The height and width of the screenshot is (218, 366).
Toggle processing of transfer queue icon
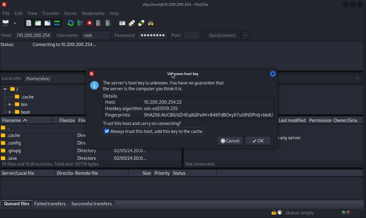80,23
